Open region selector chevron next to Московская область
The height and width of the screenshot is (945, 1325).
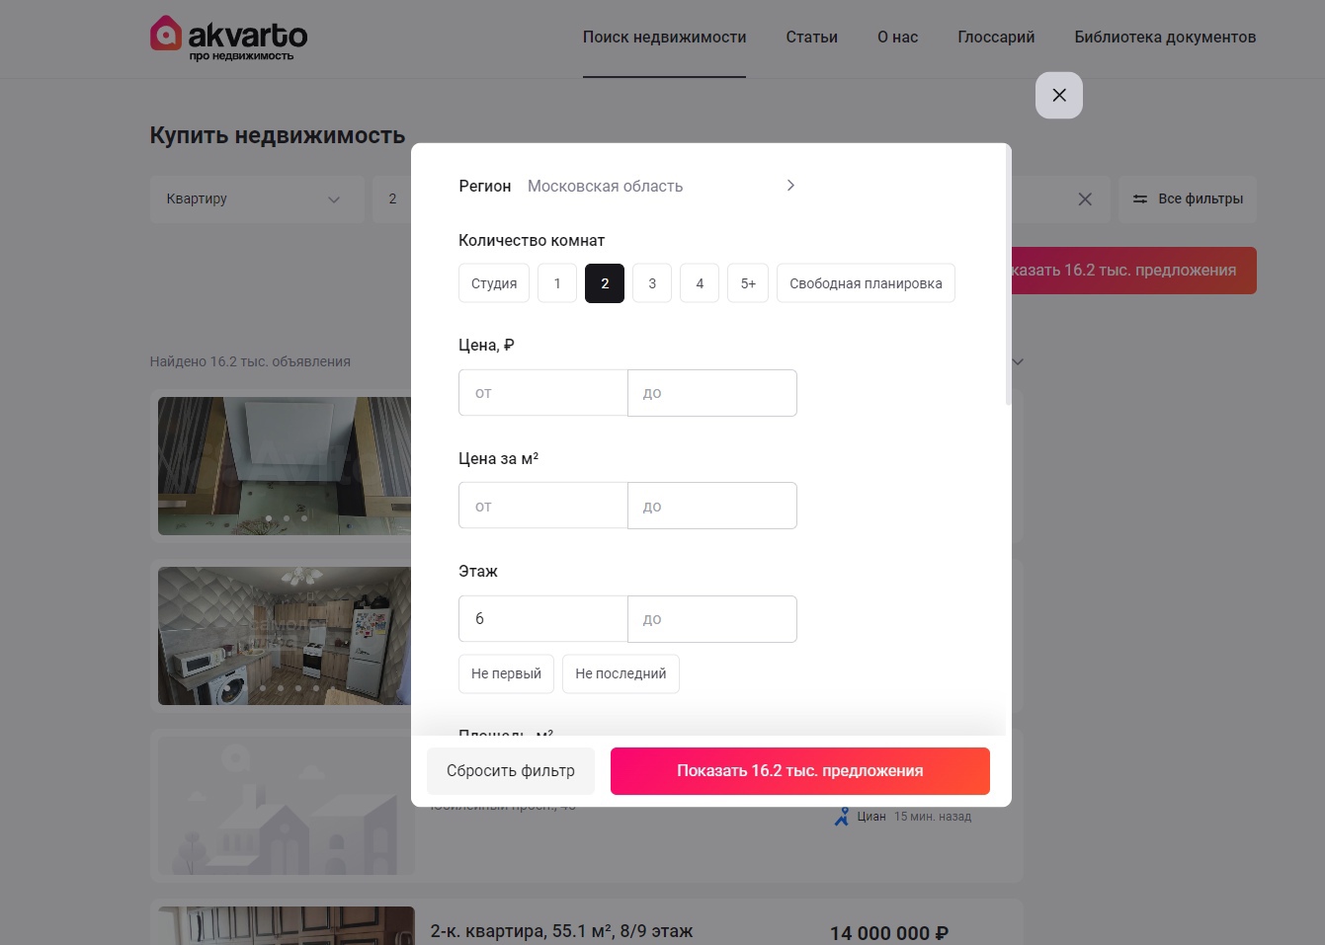point(790,186)
